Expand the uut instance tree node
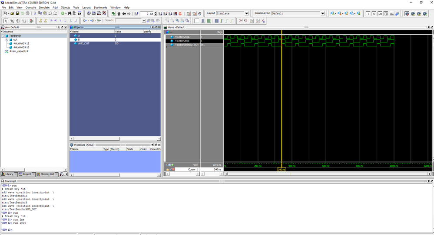 tap(7, 39)
